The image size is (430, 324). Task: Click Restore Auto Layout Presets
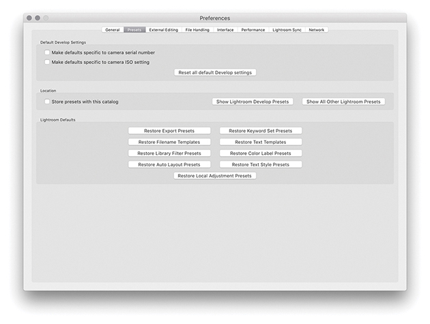point(169,164)
